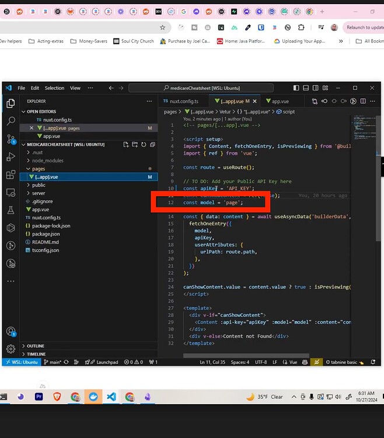Show errors and warnings count

(x=134, y=362)
